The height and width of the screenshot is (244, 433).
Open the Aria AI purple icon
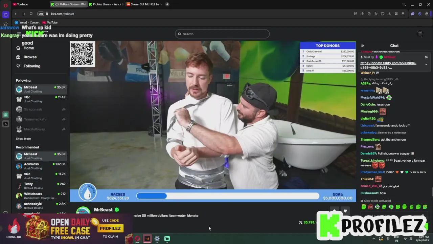point(412,14)
